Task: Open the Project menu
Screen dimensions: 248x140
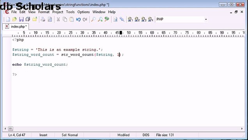Action: [x=58, y=12]
